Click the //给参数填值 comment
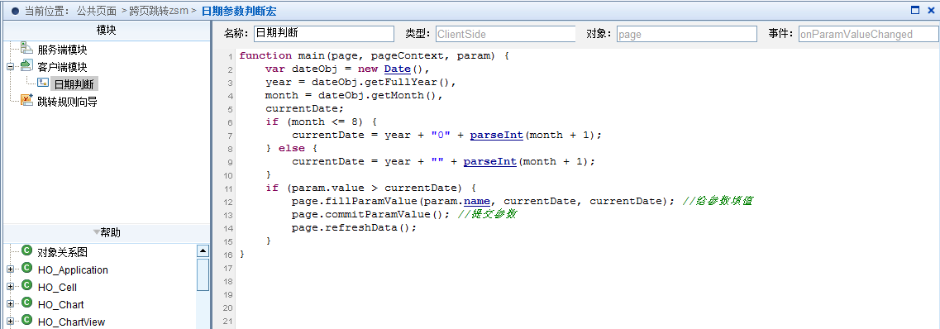Image resolution: width=940 pixels, height=329 pixels. pos(718,201)
